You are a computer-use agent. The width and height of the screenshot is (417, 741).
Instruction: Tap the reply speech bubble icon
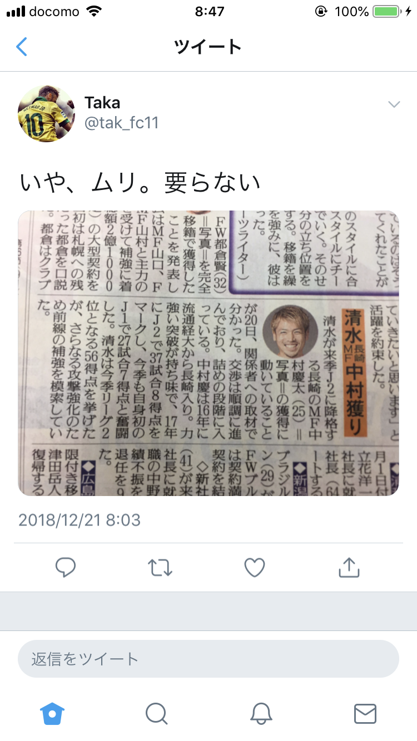66,567
